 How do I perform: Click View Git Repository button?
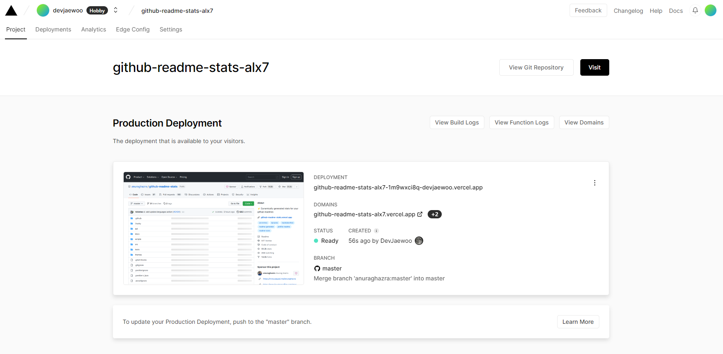(x=536, y=67)
